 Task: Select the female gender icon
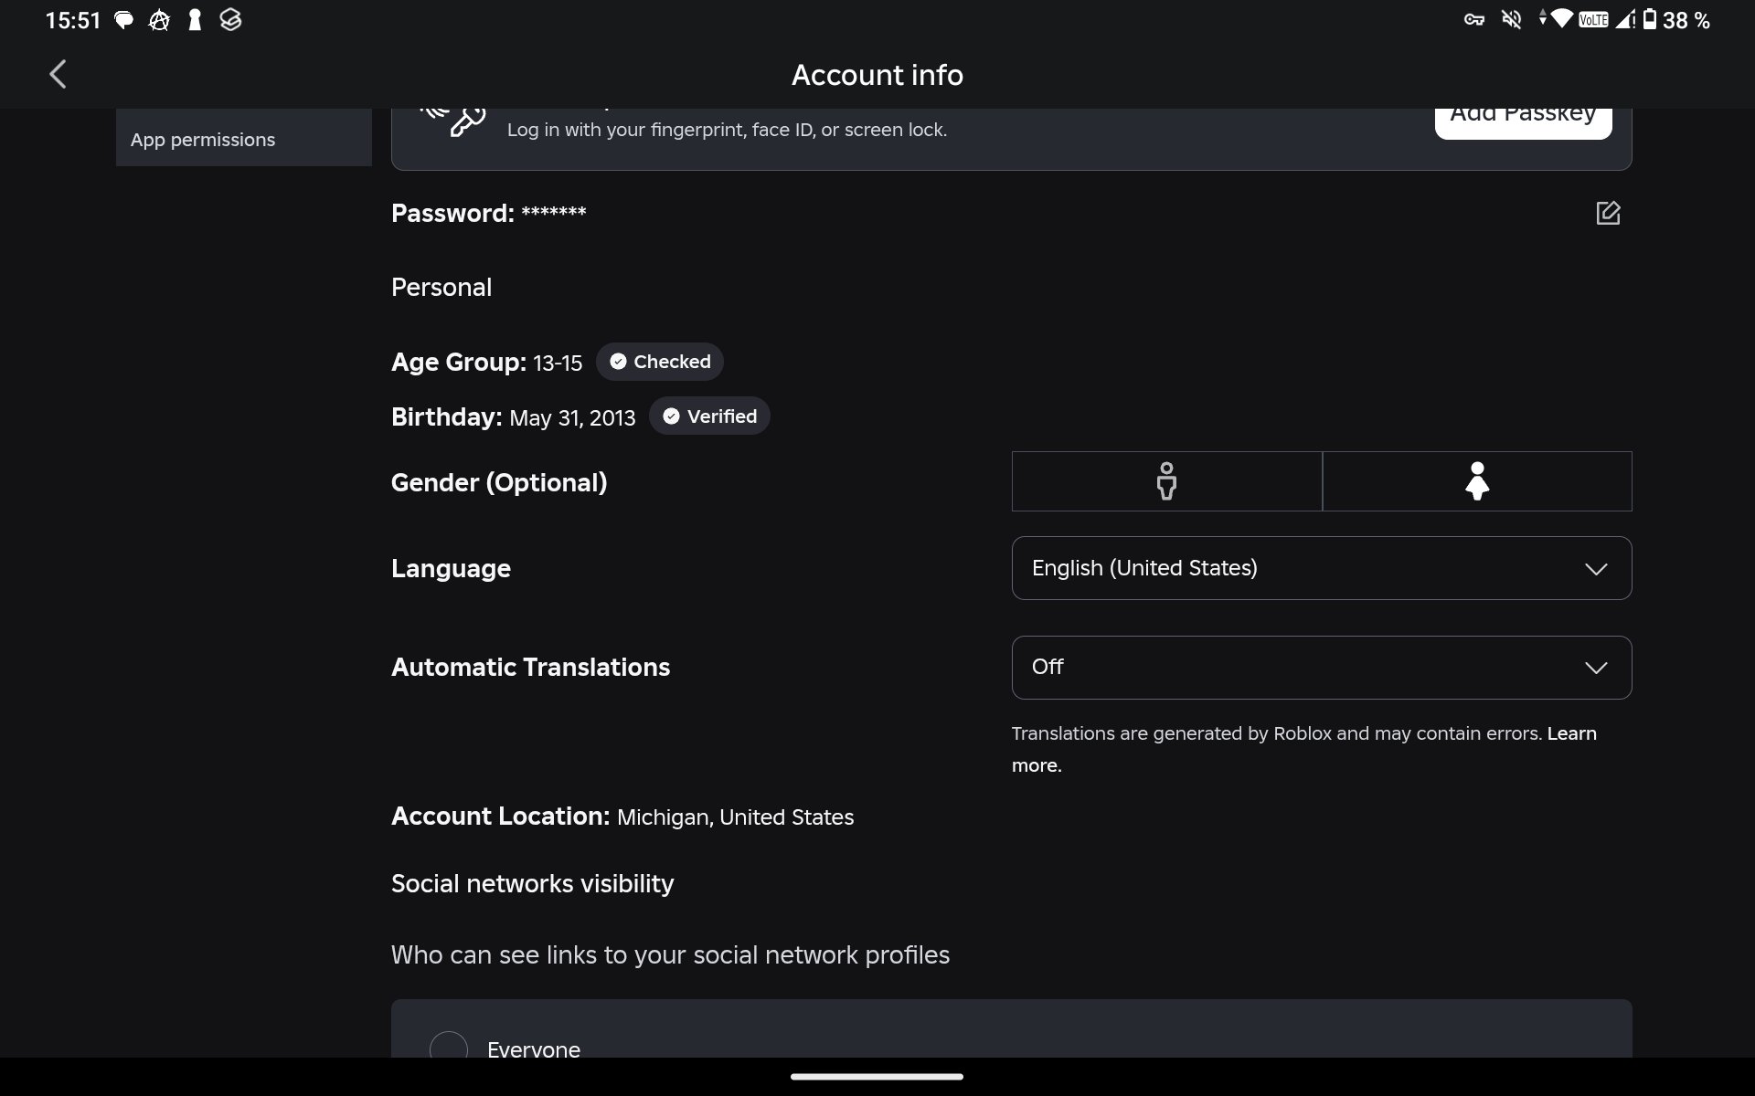click(x=1477, y=481)
